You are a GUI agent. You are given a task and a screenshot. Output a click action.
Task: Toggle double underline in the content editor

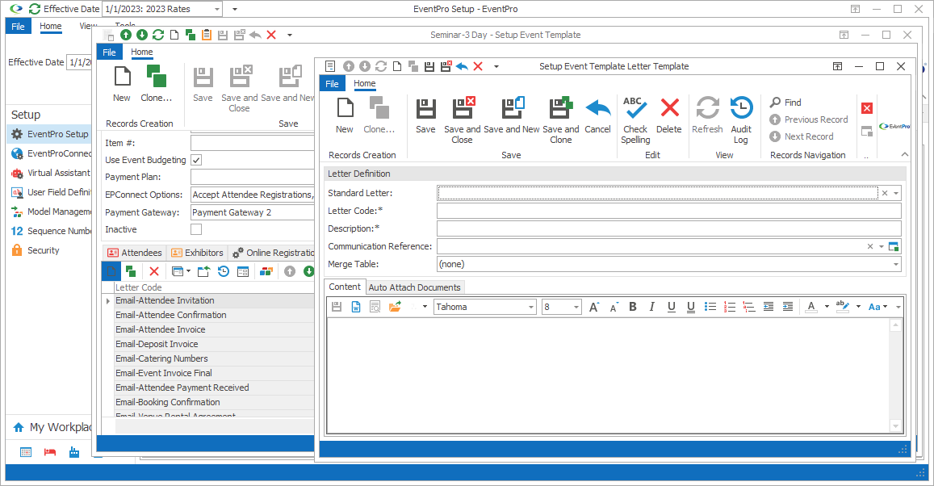(691, 307)
